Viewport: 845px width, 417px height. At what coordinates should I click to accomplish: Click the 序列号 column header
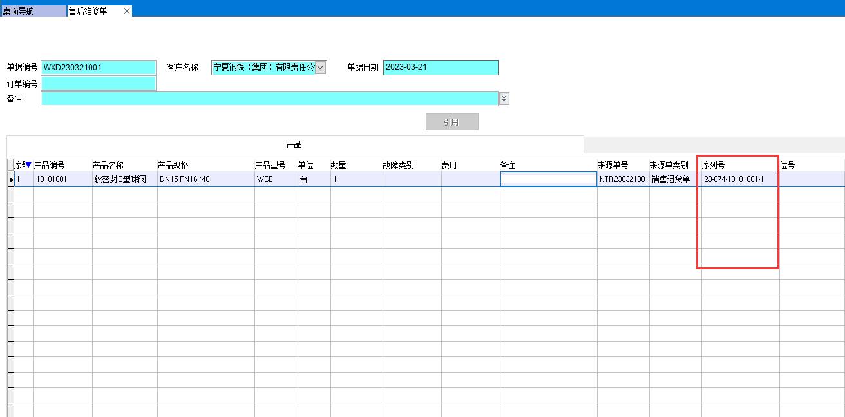[x=714, y=165]
